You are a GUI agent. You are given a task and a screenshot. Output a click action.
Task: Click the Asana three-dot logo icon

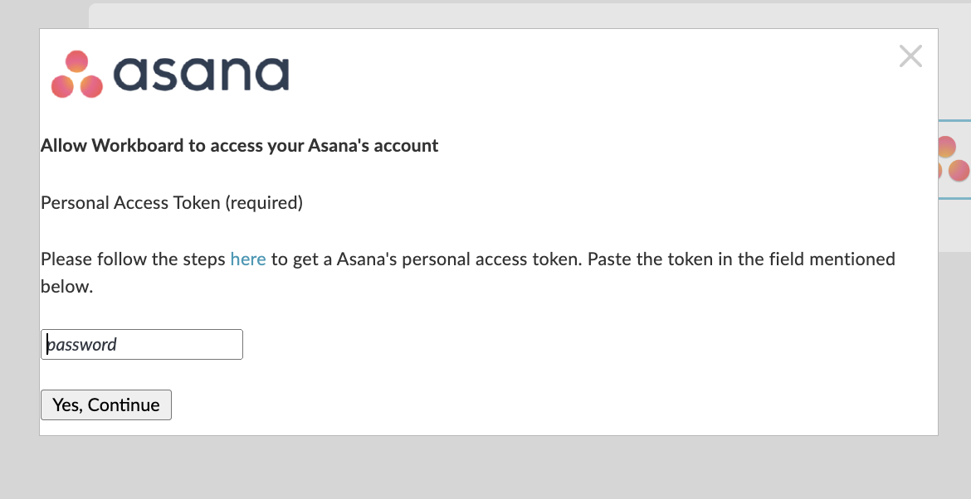point(77,74)
